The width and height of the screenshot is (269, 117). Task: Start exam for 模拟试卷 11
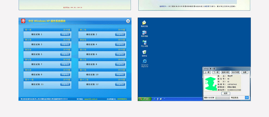[x=65, y=84]
